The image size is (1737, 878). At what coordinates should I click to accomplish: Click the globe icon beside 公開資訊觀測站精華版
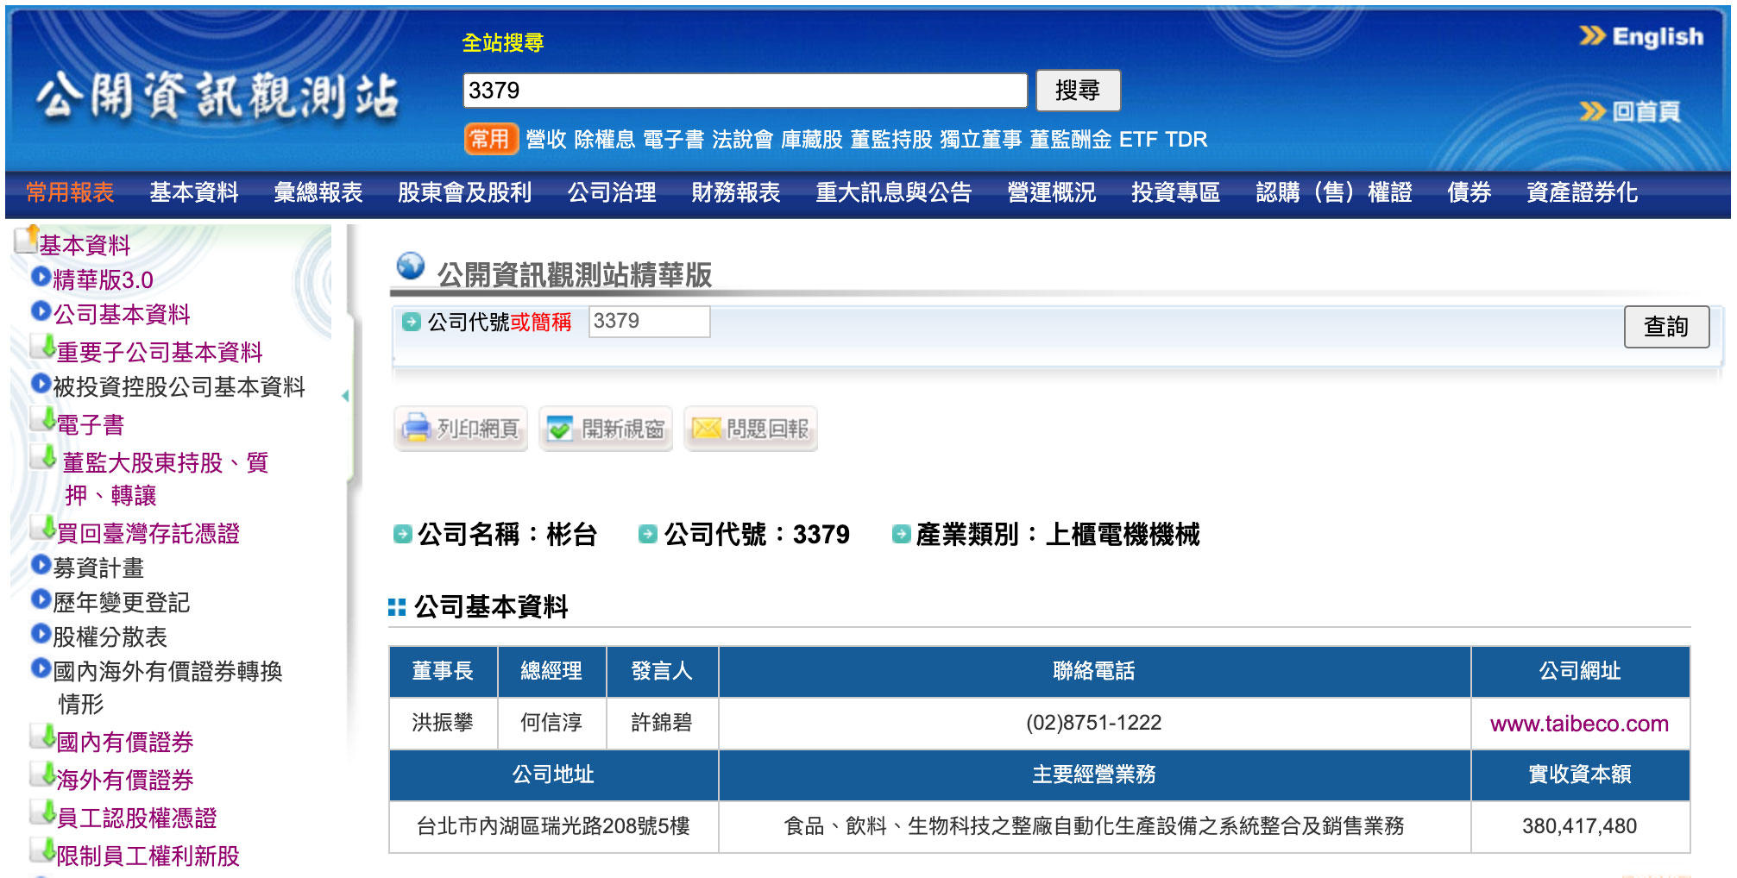click(411, 266)
